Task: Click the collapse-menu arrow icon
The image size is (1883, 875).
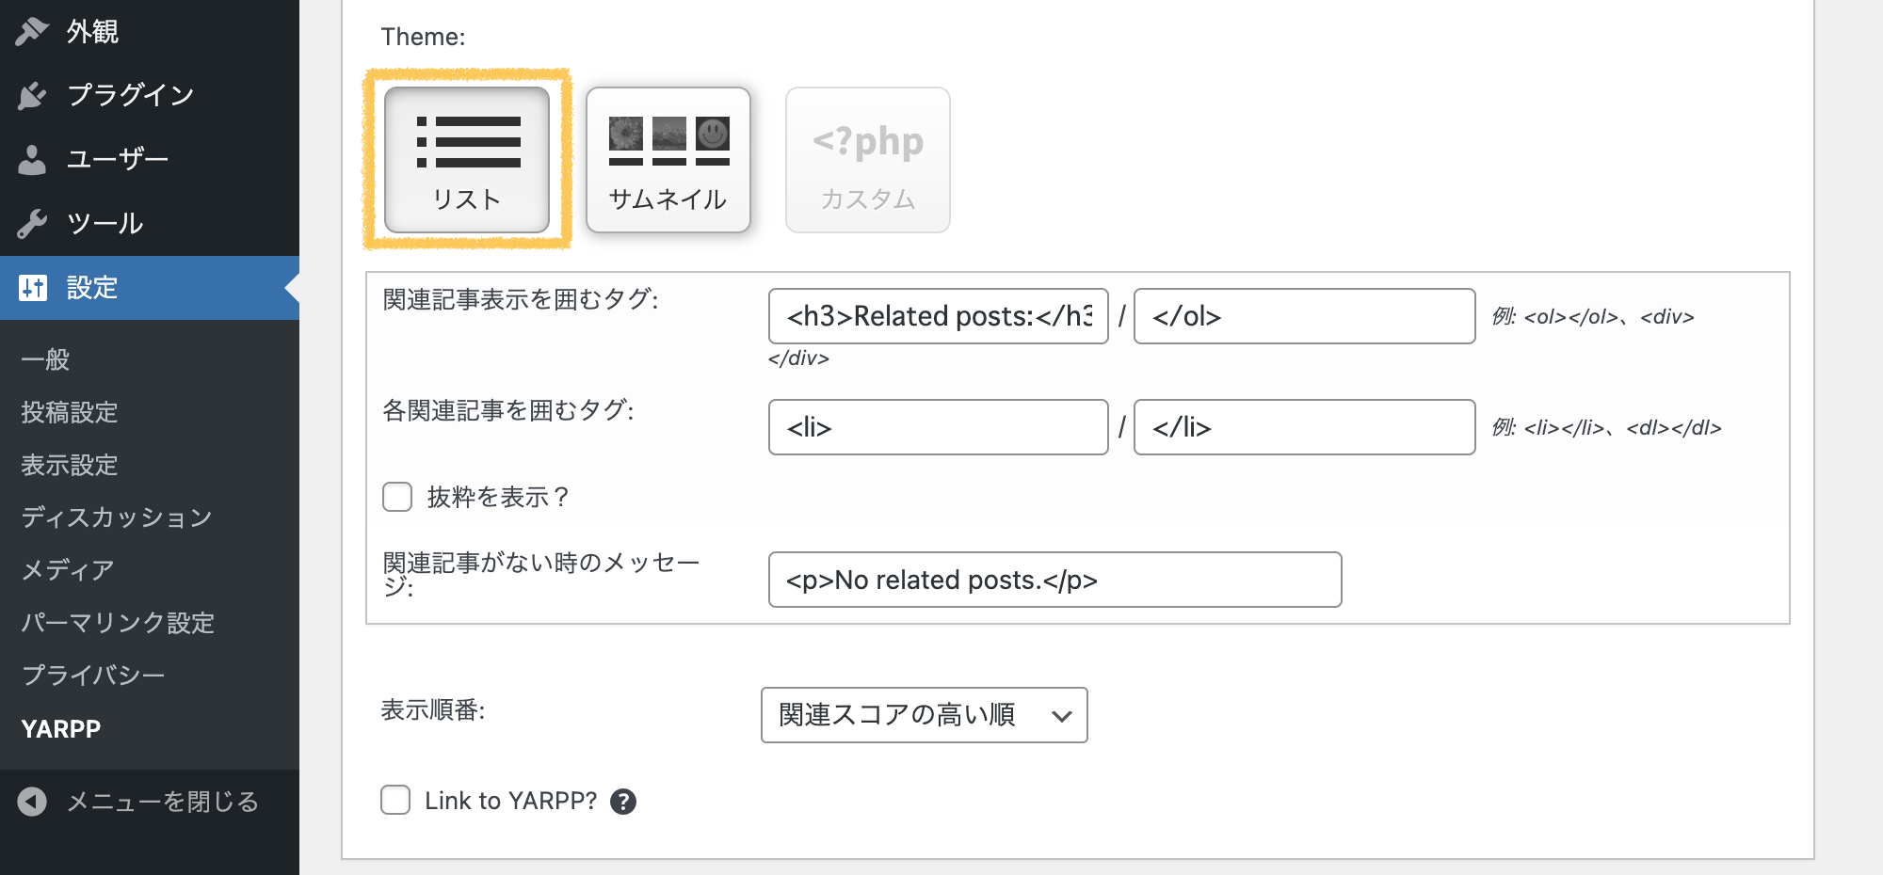Action: [32, 802]
